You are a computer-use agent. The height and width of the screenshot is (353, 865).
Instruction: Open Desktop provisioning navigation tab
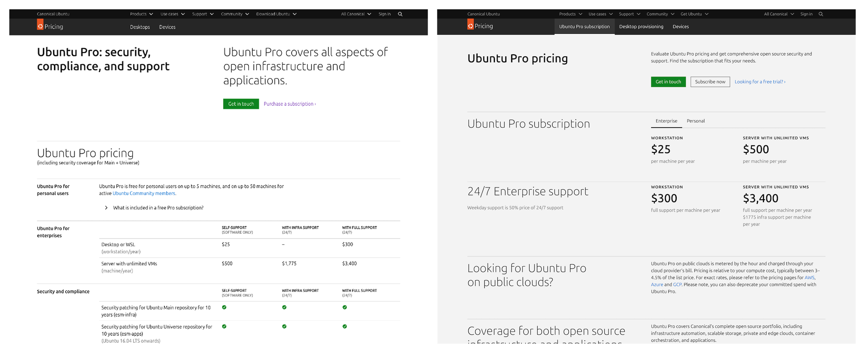click(641, 27)
